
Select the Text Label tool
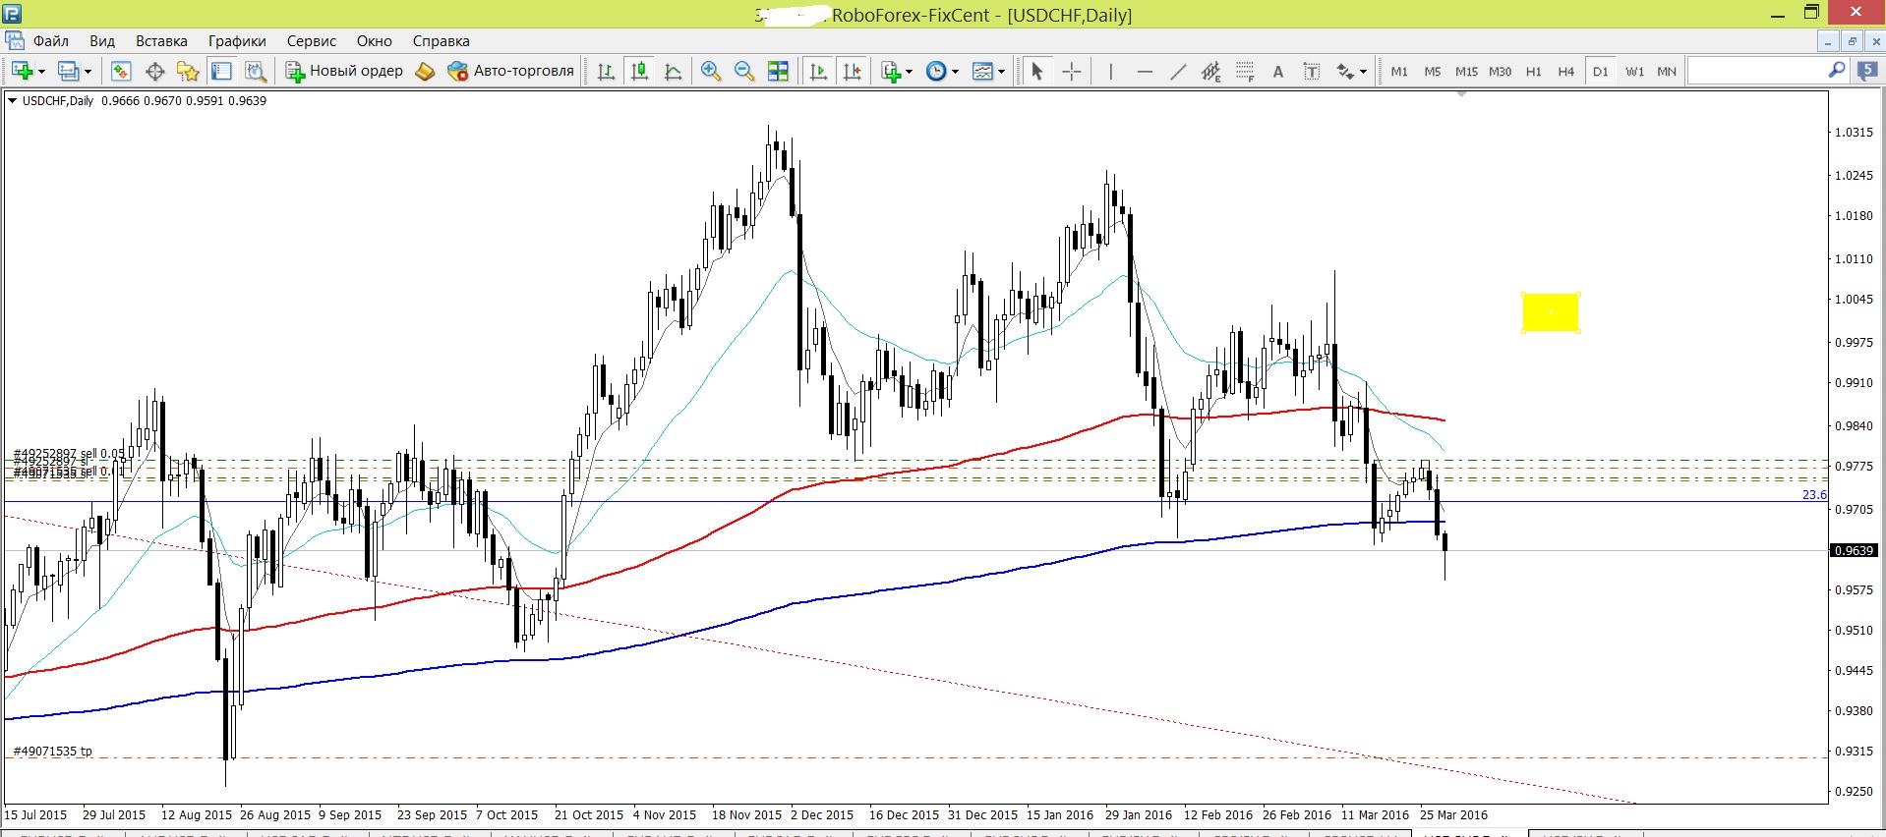click(x=1312, y=71)
